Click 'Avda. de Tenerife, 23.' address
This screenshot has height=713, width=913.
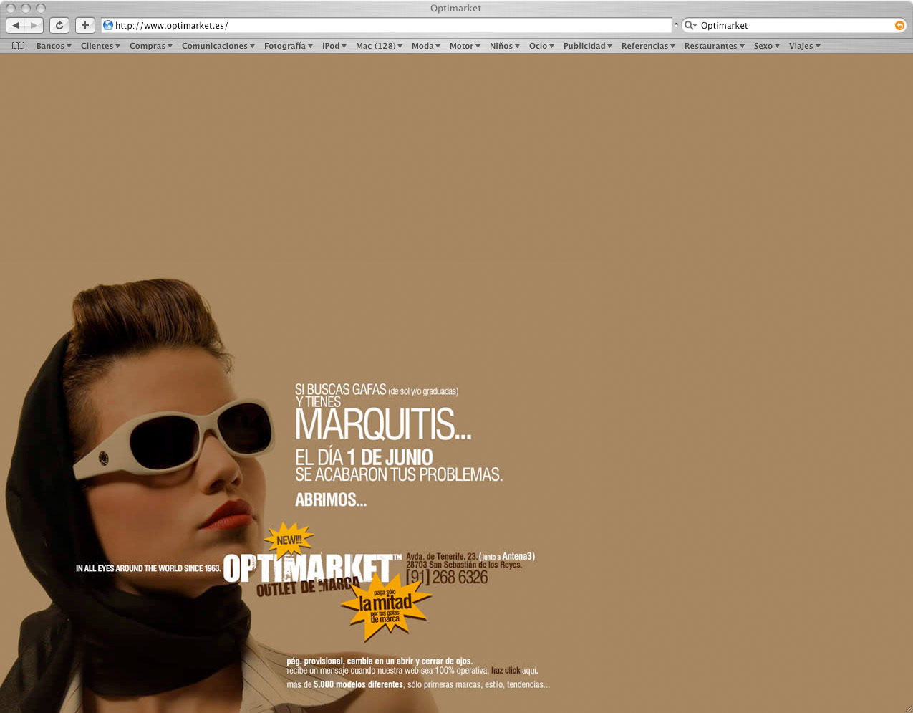(x=442, y=556)
